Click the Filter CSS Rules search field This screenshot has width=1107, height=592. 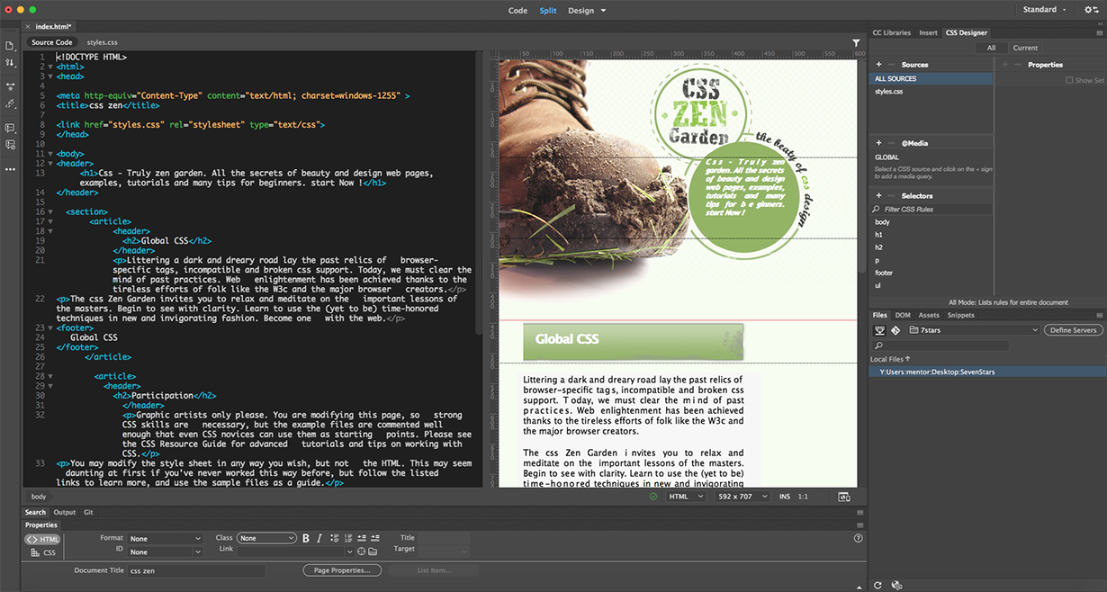click(x=931, y=209)
